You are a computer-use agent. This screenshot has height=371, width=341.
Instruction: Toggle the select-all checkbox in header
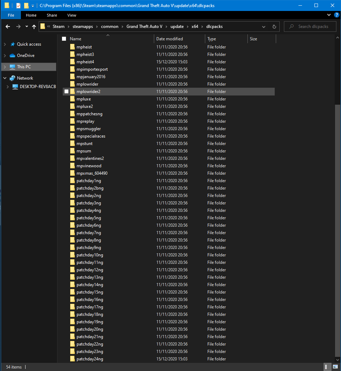[64, 39]
